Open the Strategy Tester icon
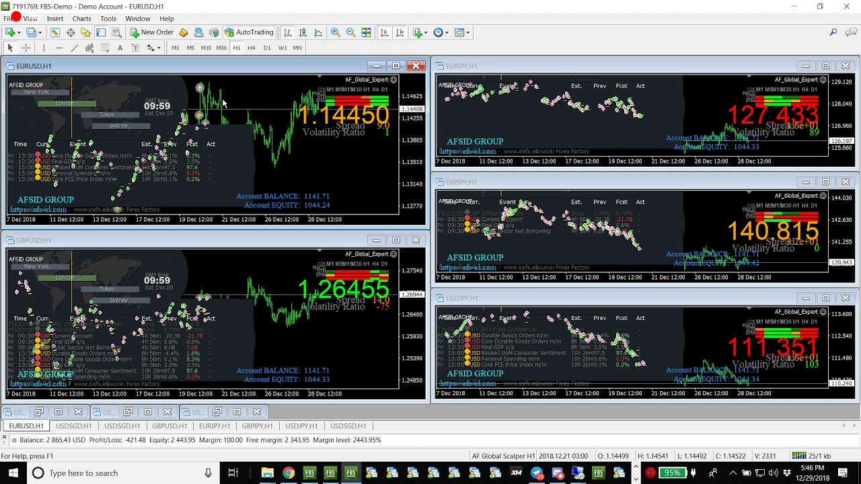Screen dimensions: 861x484 coord(116,32)
